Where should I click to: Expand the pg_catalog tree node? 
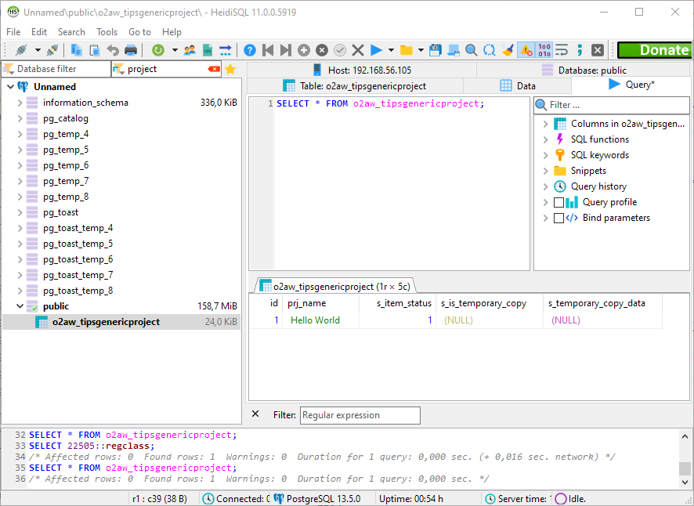20,118
